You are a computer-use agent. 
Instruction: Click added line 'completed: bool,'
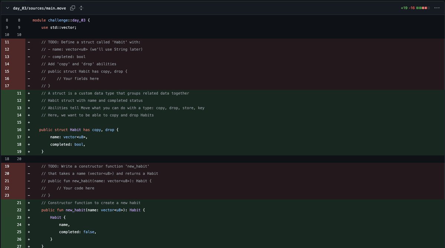pos(68,144)
